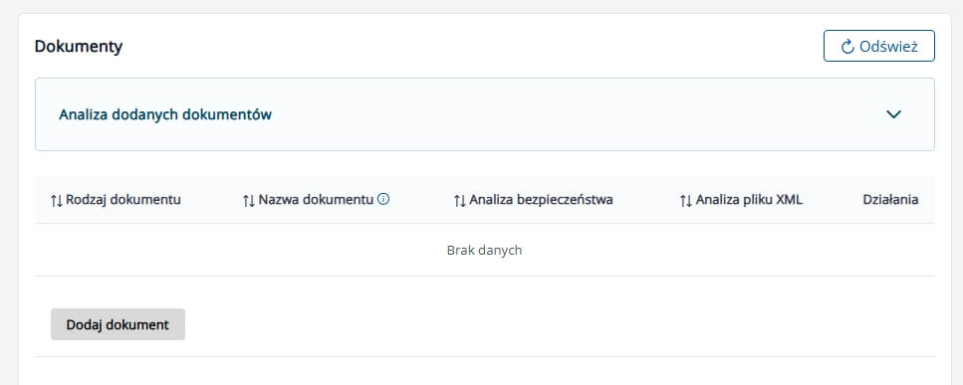
Task: Expand the Analiza dodanych dokumentów chevron
Action: coord(893,114)
